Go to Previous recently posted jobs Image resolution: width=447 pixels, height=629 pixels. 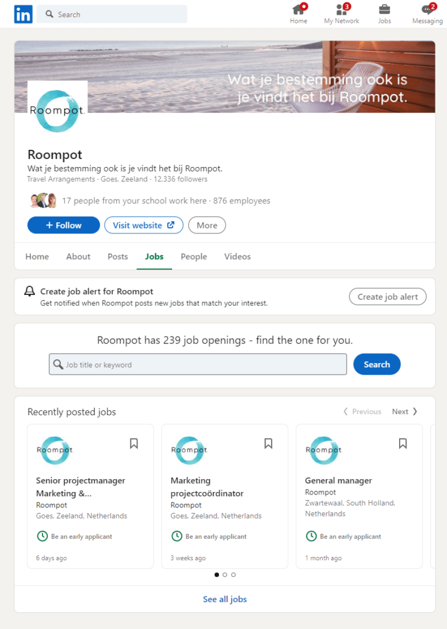coord(362,412)
